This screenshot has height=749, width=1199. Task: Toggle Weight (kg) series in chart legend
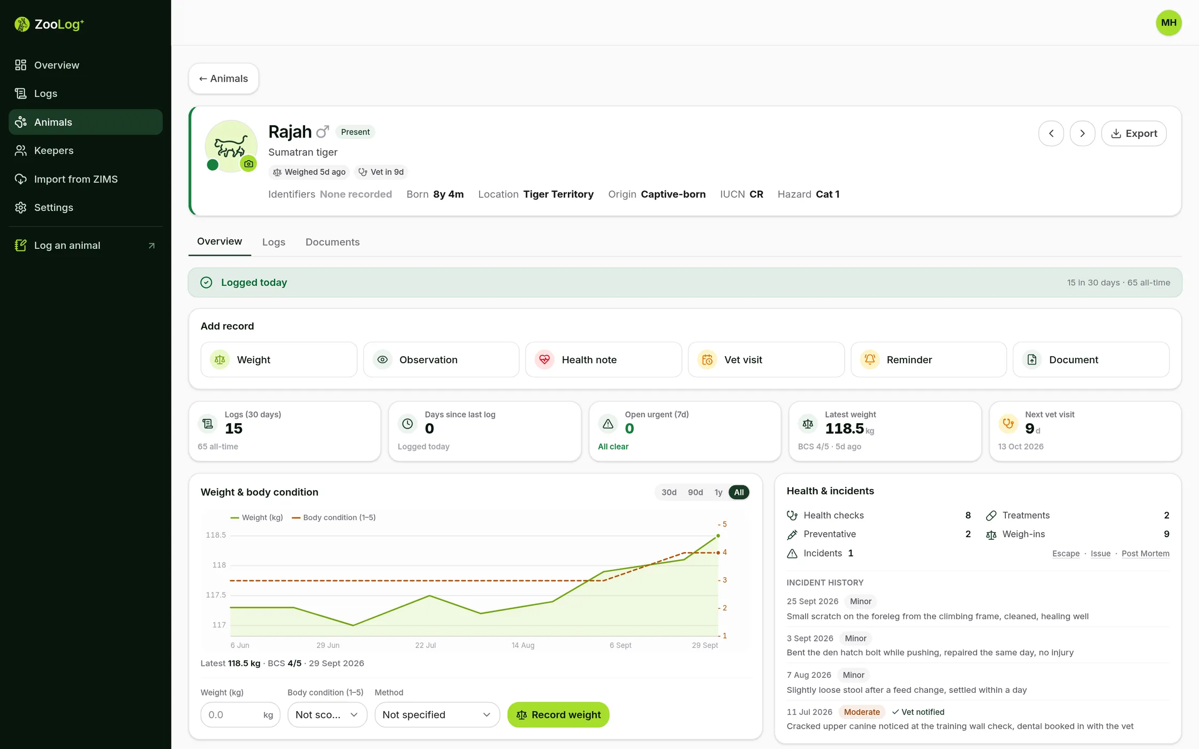pyautogui.click(x=256, y=517)
